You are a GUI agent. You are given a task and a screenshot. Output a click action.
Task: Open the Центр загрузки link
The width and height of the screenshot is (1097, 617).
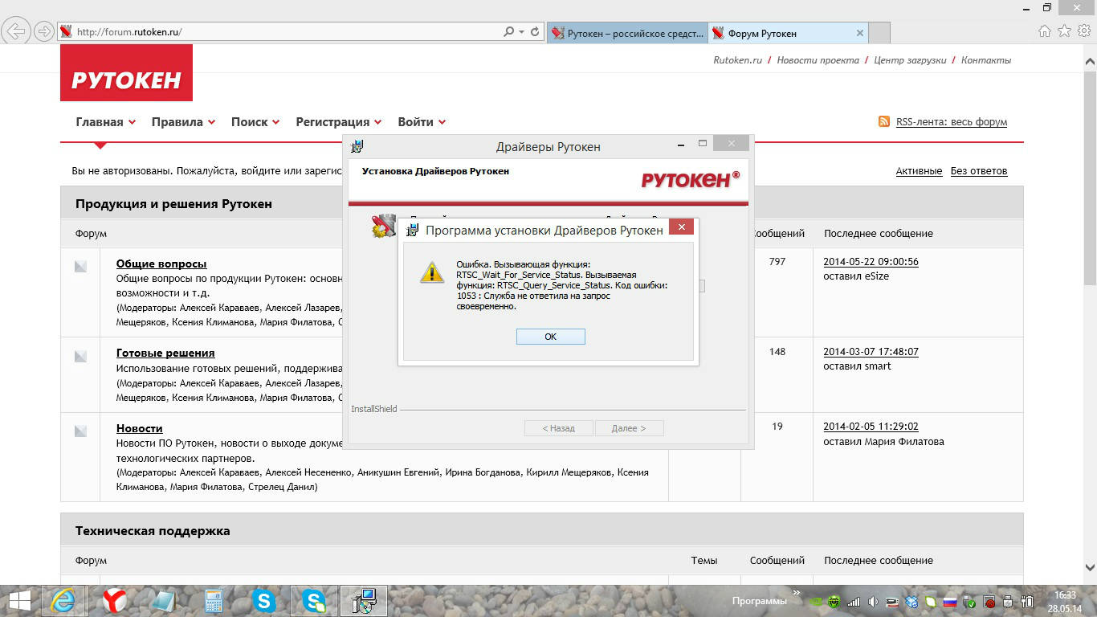coord(910,60)
